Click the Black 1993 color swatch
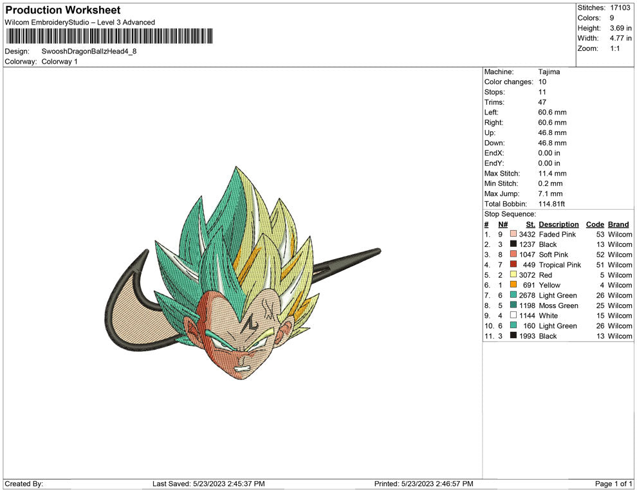 tap(513, 335)
